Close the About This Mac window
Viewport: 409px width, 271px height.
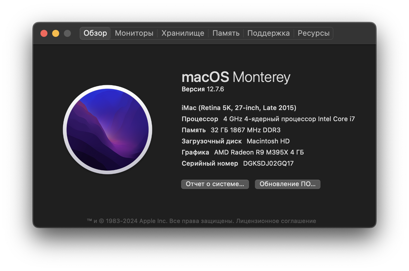tap(44, 33)
